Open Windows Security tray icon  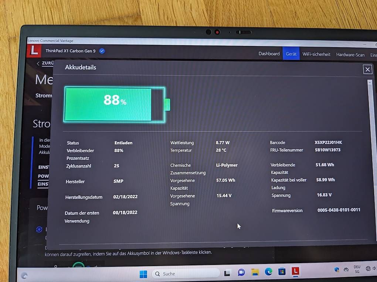(337, 269)
